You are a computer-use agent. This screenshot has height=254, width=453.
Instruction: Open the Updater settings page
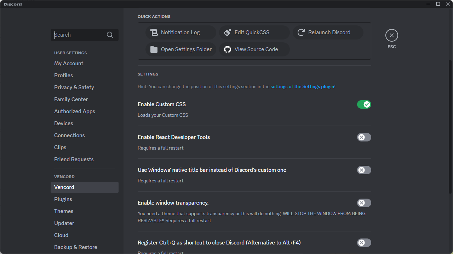point(64,223)
